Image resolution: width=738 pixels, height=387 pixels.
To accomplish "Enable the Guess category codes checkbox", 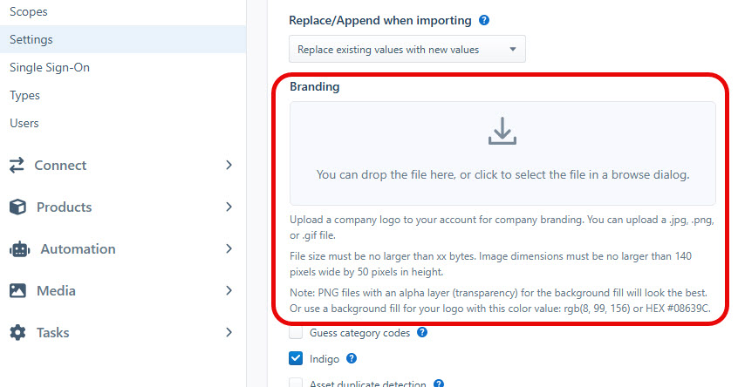I will pos(296,332).
